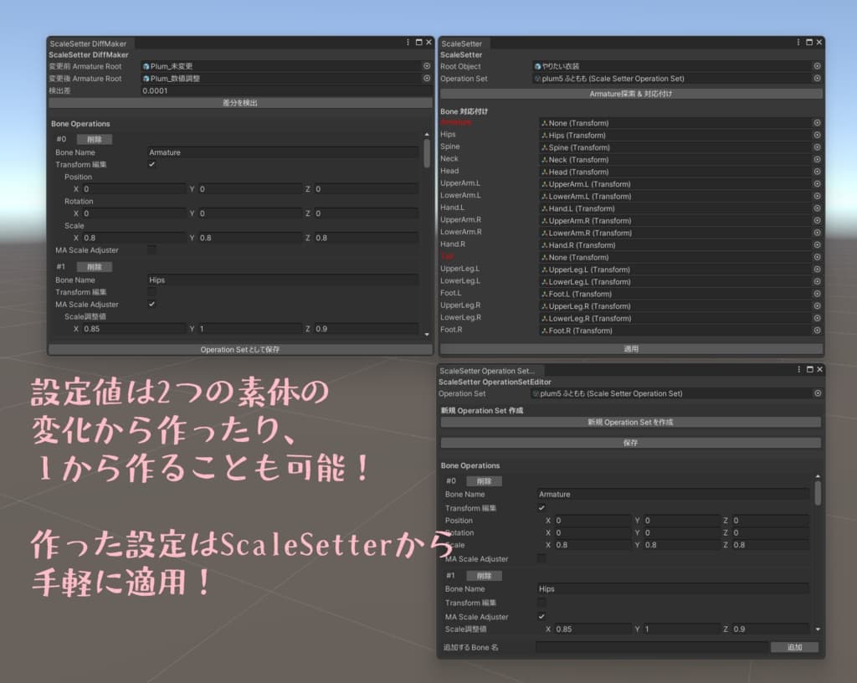The height and width of the screenshot is (683, 857).
Task: Open object picker for Tail bone mapping
Action: pyautogui.click(x=817, y=258)
